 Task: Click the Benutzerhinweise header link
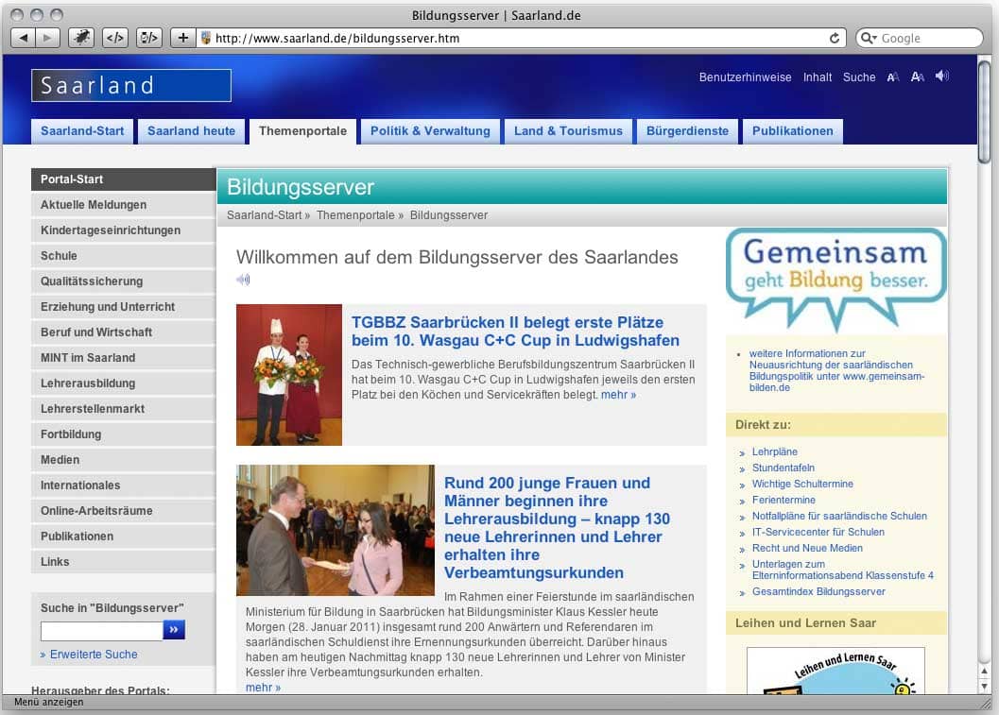click(745, 77)
